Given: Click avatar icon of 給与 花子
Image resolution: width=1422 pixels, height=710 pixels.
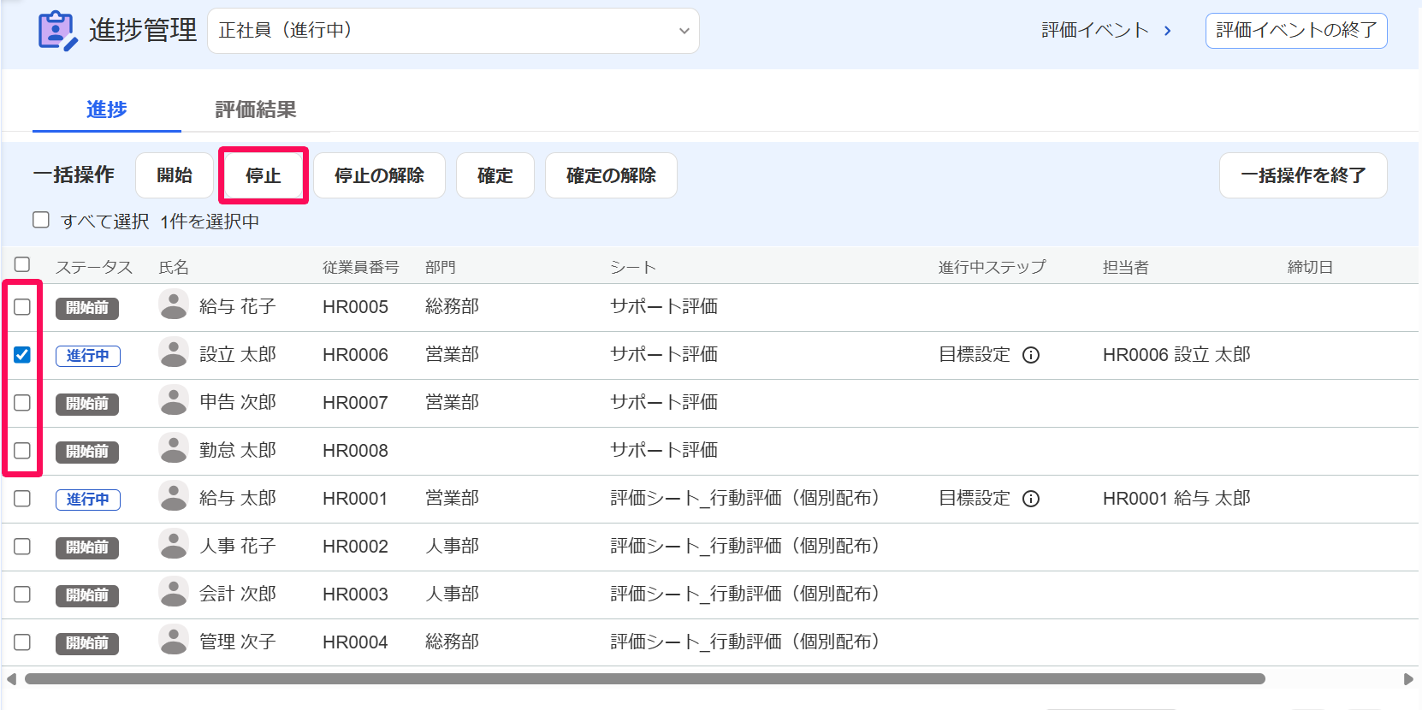Looking at the screenshot, I should click(174, 305).
